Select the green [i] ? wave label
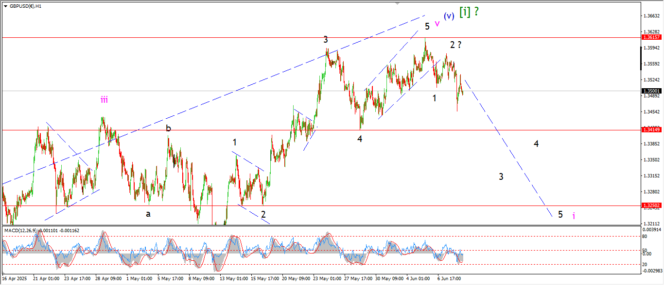 (469, 12)
